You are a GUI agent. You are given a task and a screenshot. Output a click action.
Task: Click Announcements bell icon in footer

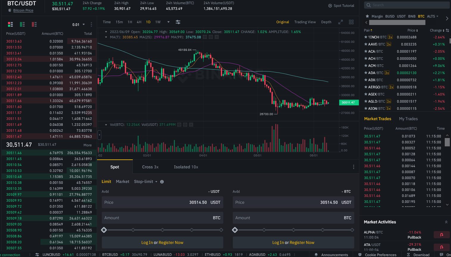316,255
